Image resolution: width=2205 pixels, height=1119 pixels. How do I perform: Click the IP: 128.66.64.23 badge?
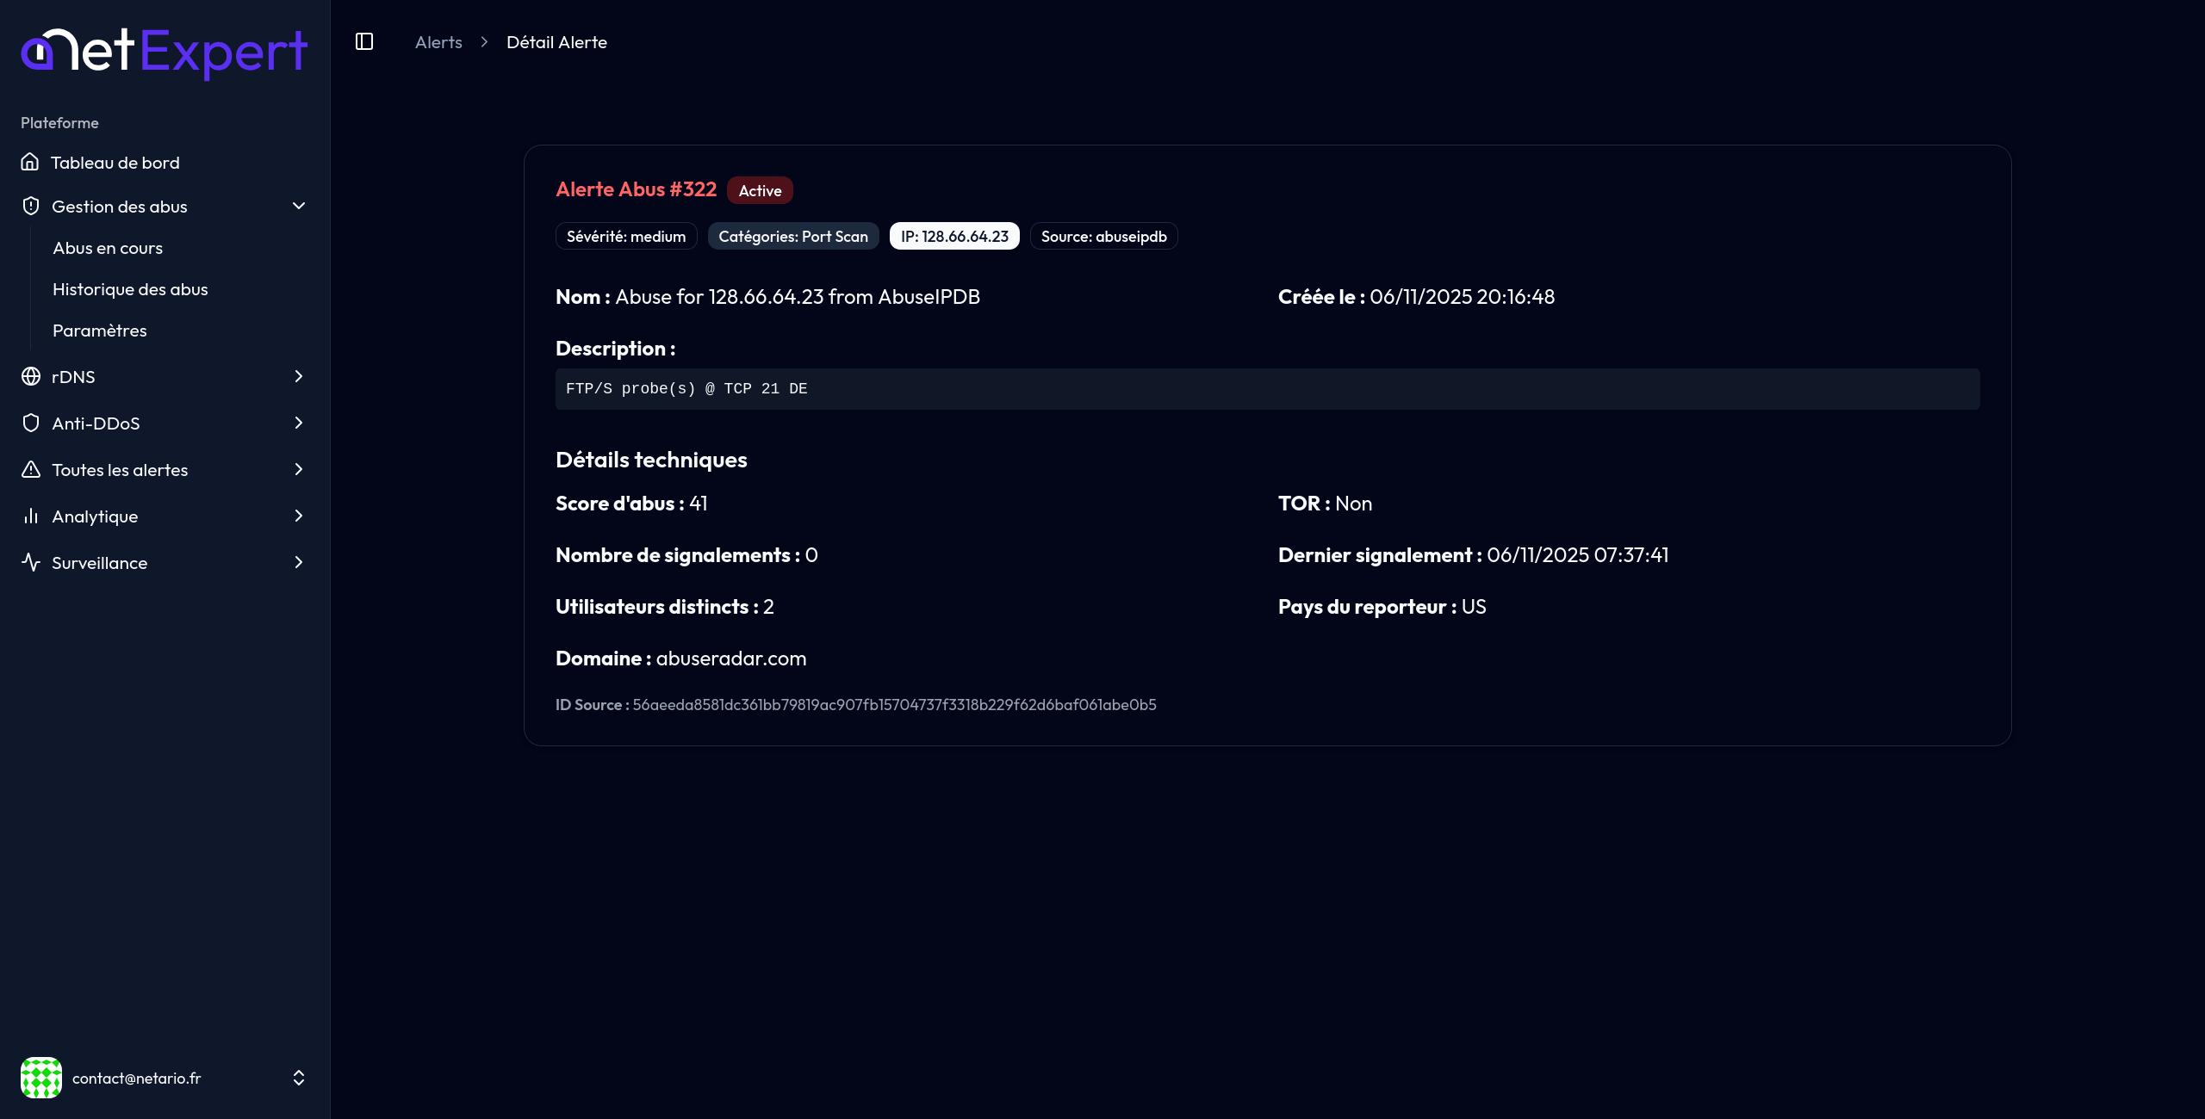(954, 236)
